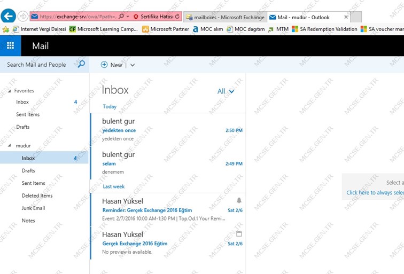
Task: Open MOC dagıtım bookmark
Action: point(246,29)
